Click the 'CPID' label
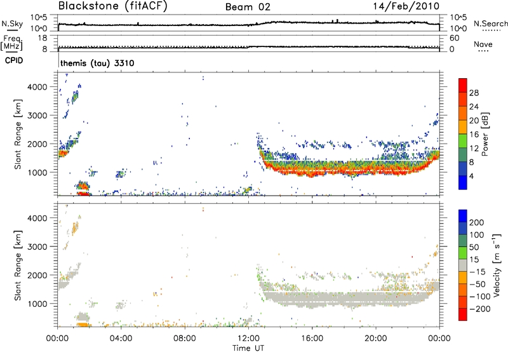This screenshot has width=508, height=352. (x=14, y=60)
